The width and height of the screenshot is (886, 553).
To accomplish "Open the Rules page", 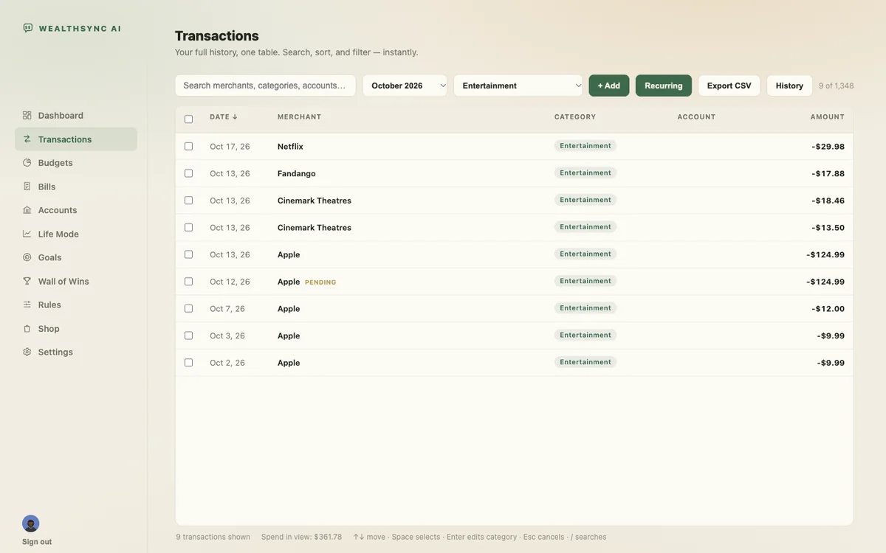I will [x=76, y=305].
